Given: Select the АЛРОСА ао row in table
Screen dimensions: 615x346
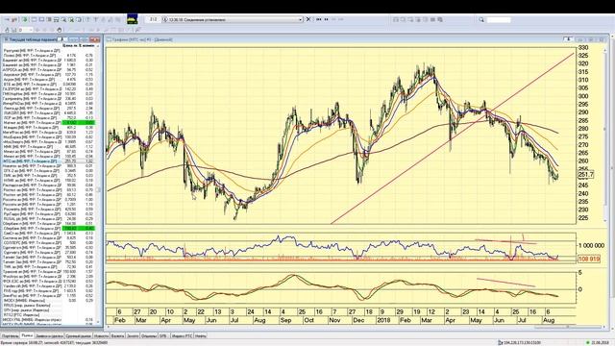Looking at the screenshot, I should pos(49,70).
